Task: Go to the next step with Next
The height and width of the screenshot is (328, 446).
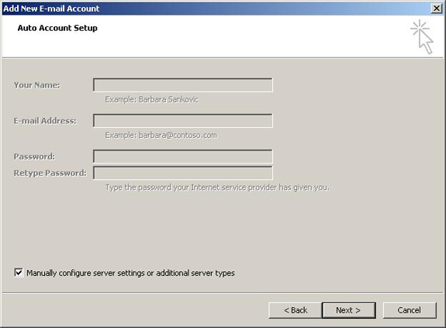Action: pos(348,310)
